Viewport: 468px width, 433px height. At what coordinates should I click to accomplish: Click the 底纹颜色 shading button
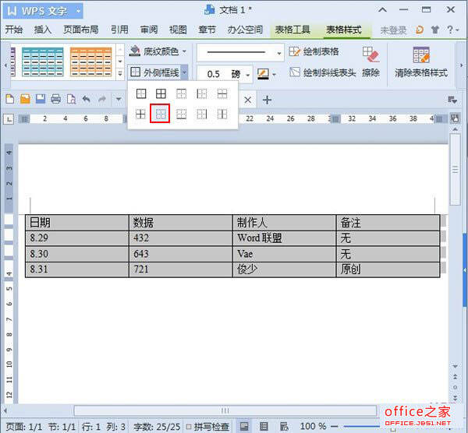click(154, 51)
